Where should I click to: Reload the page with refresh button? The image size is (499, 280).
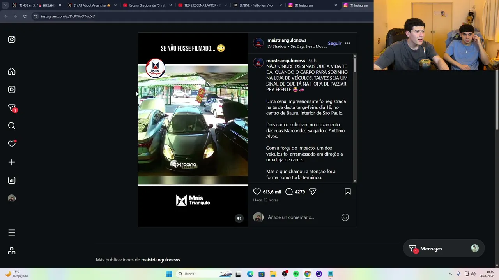tap(25, 16)
